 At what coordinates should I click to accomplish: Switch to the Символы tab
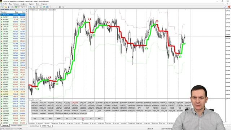(x=5, y=125)
